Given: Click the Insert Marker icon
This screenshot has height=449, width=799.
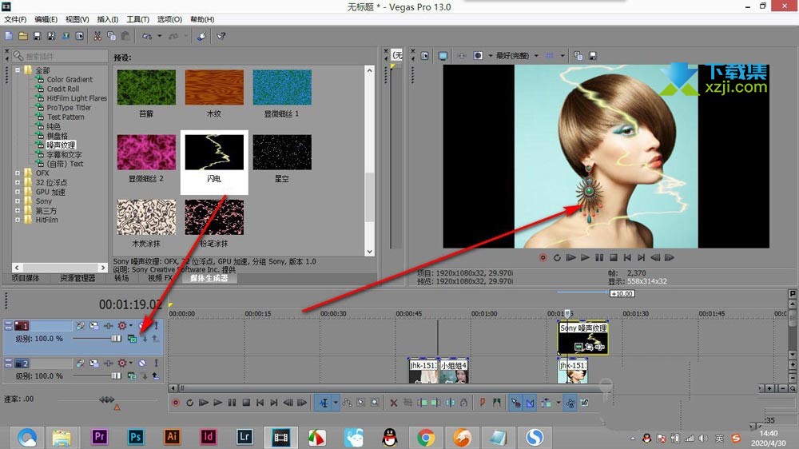Looking at the screenshot, I should pyautogui.click(x=482, y=403).
